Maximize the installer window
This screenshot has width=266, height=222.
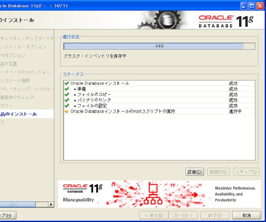[x=252, y=6]
